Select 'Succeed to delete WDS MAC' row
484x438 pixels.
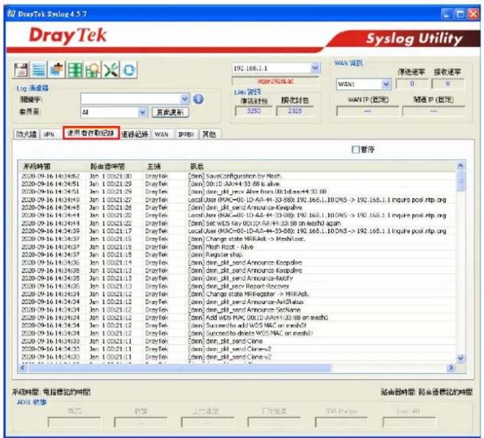237,333
